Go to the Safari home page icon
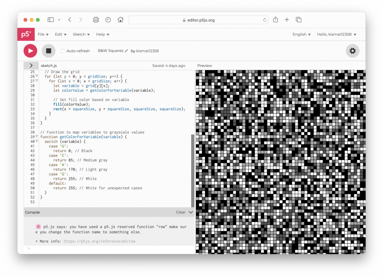 pyautogui.click(x=120, y=20)
